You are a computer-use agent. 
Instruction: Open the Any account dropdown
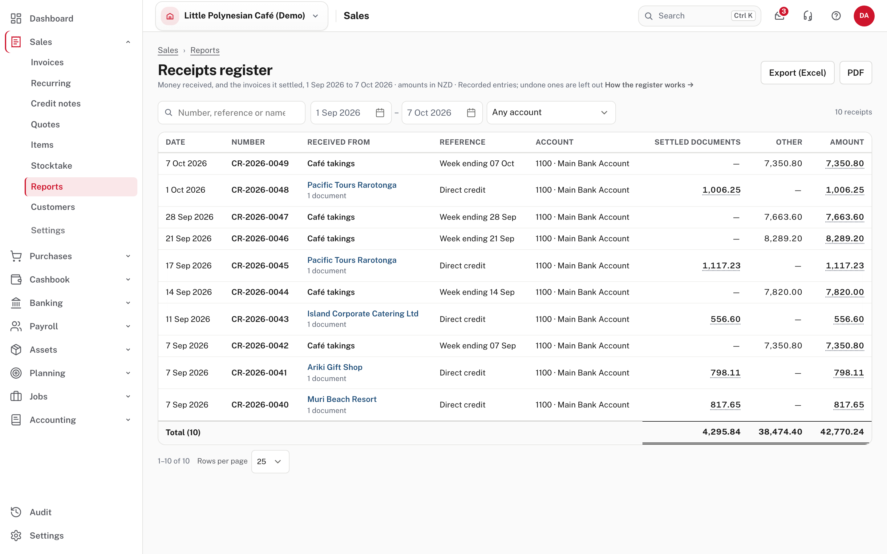click(x=551, y=112)
